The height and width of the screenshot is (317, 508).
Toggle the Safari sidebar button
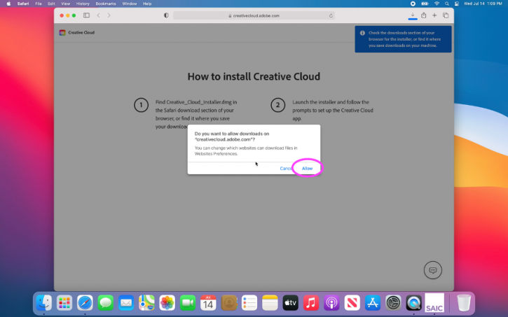point(86,15)
